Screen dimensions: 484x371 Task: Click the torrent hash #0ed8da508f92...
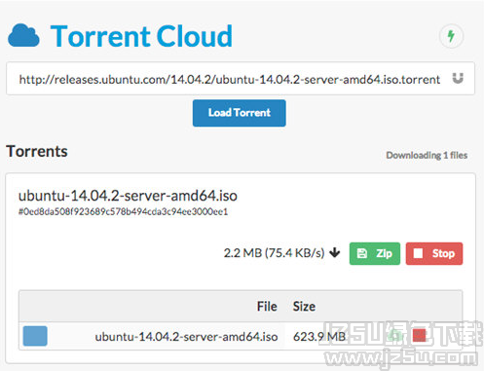coord(123,212)
